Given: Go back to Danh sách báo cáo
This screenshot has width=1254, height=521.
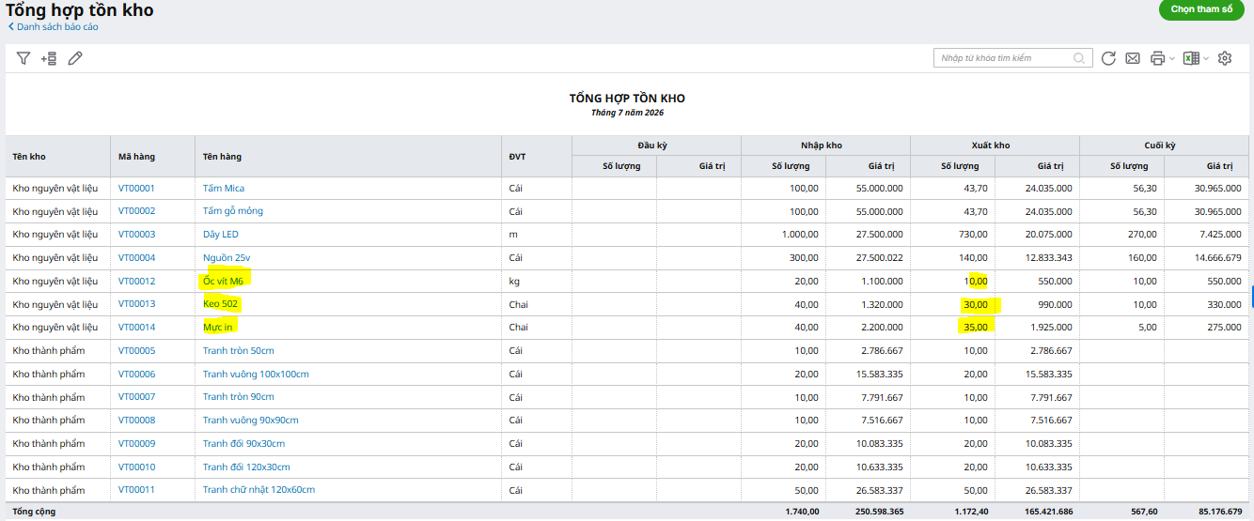Looking at the screenshot, I should [53, 27].
